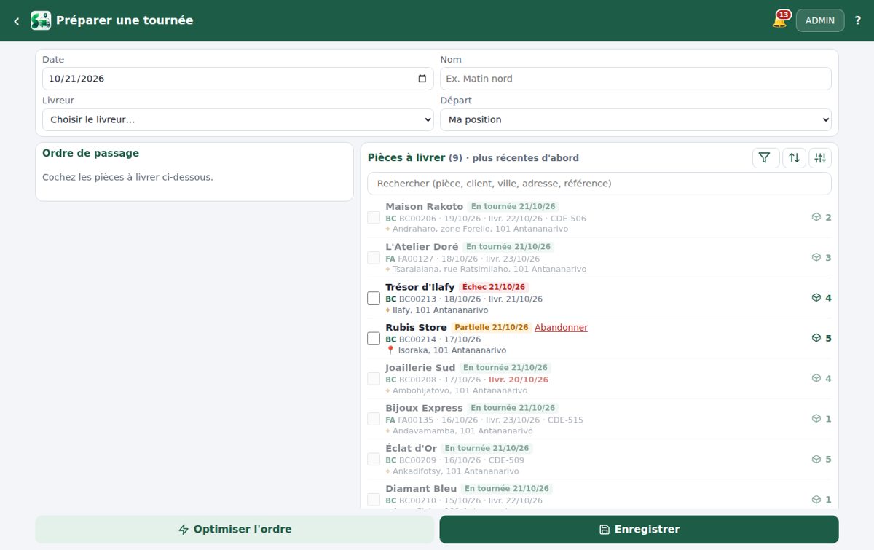874x550 pixels.
Task: Click the green delivery app logo
Action: (41, 20)
